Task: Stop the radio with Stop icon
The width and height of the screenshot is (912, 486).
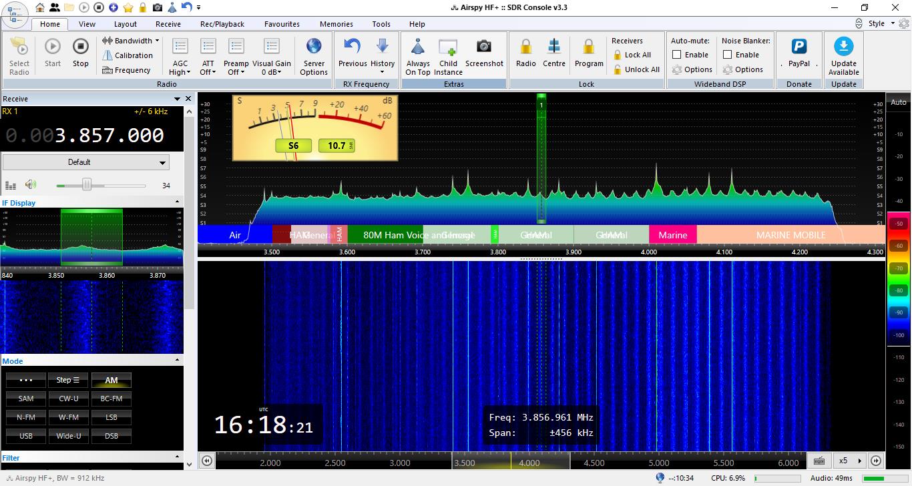Action: click(80, 47)
